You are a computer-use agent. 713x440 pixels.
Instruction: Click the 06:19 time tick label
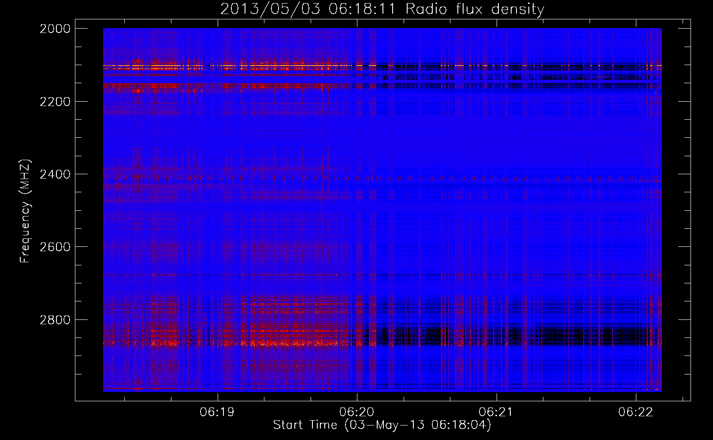click(217, 412)
